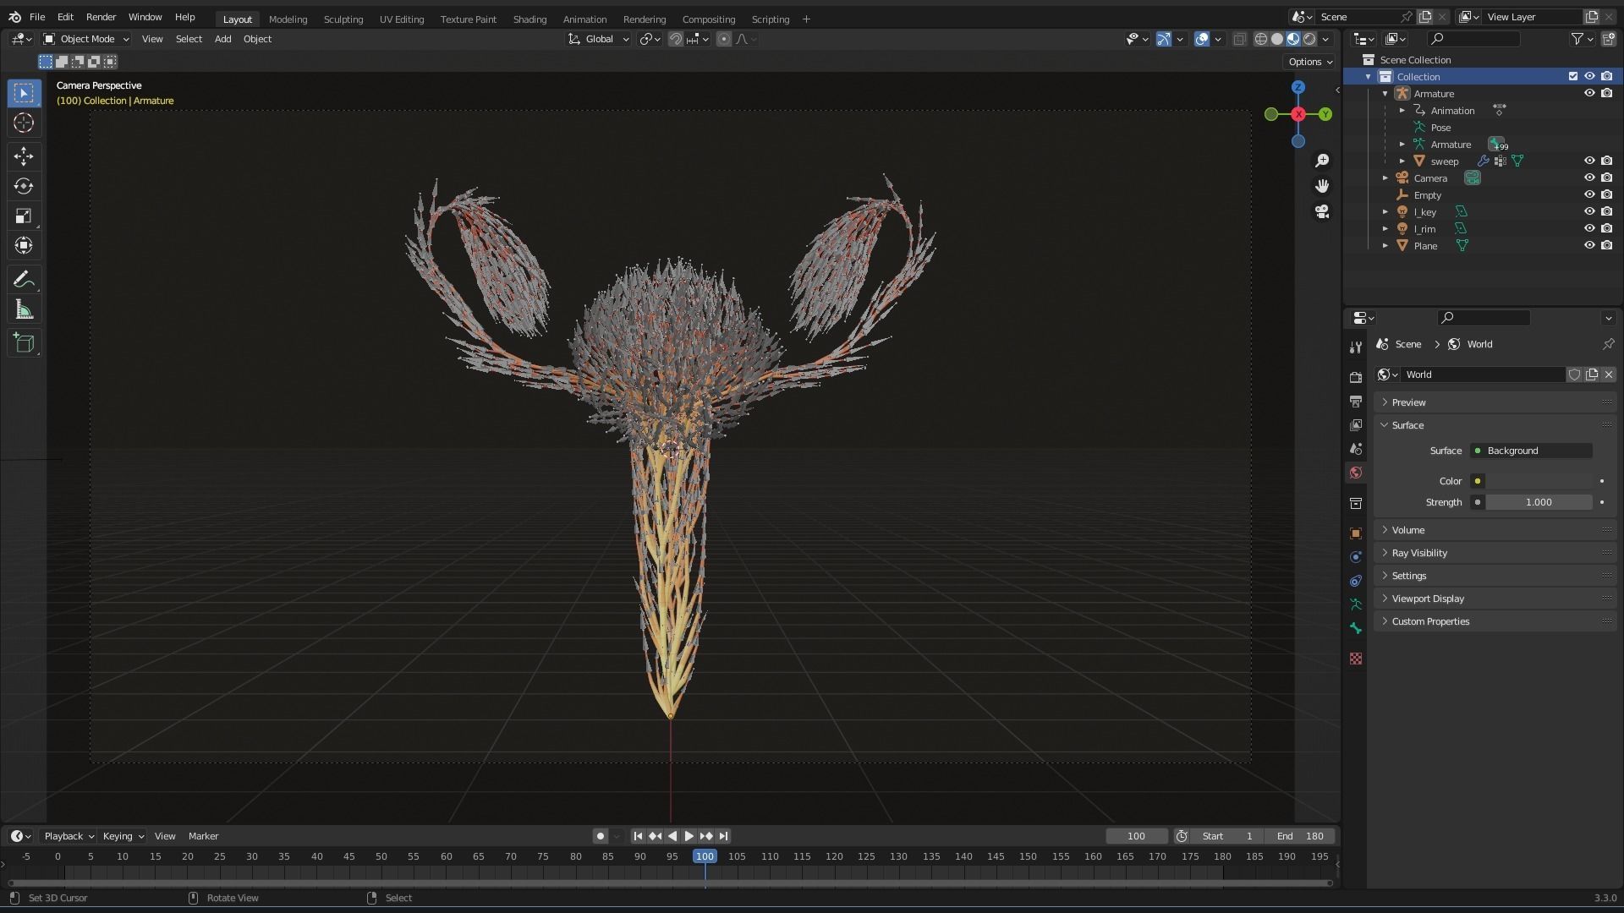Select the Select Box tool
This screenshot has width=1624, height=913.
(x=24, y=93)
